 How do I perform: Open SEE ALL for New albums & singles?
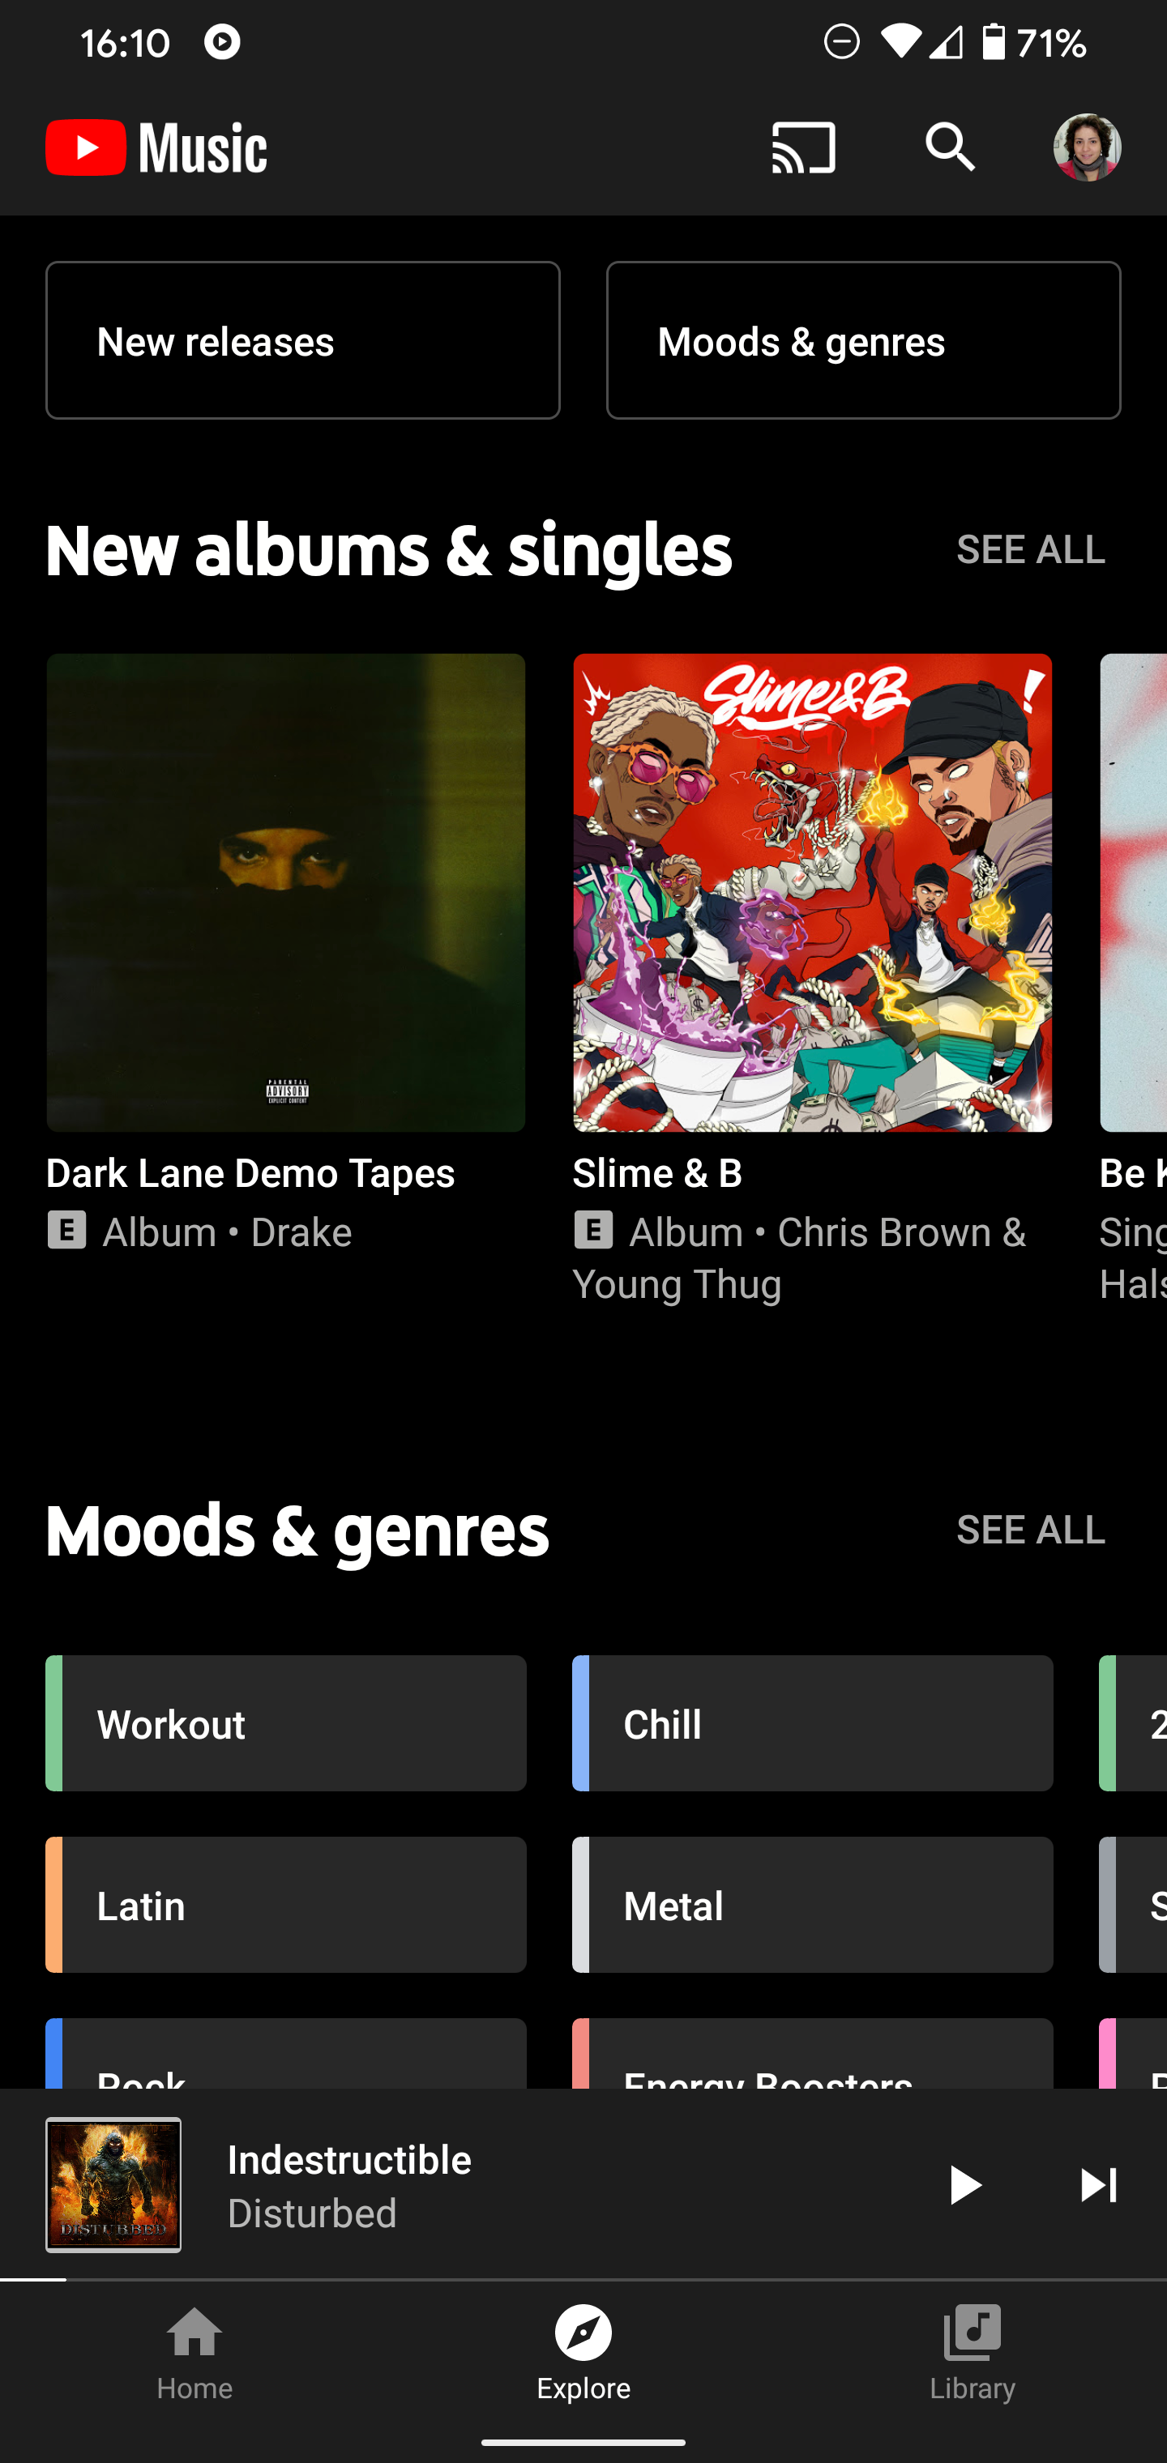point(1031,549)
